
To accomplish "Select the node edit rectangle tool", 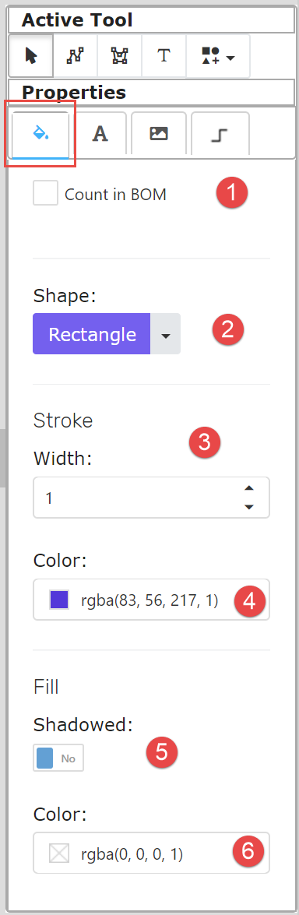I will coord(119,55).
